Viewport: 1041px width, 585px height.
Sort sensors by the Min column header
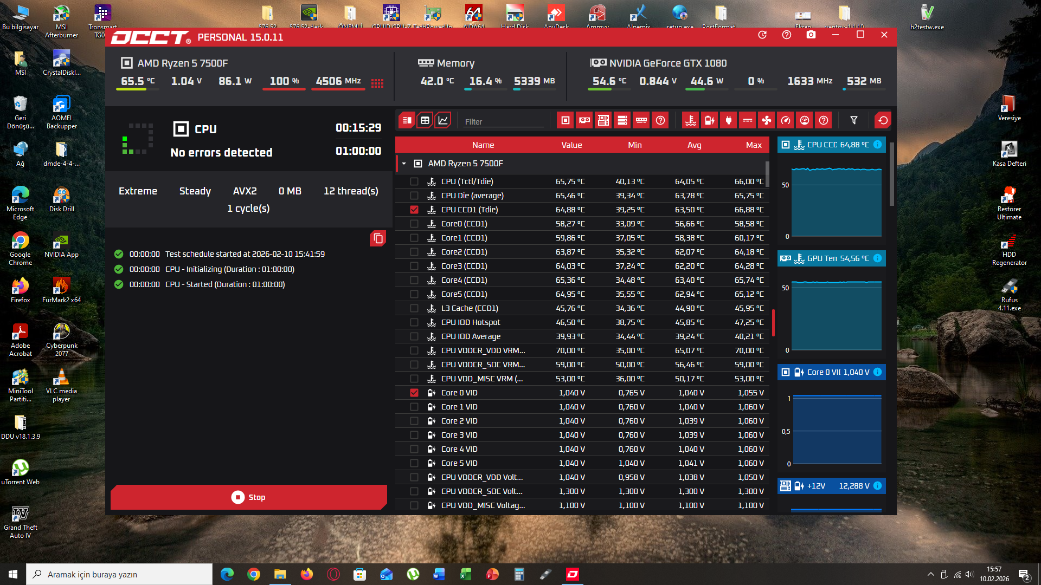pyautogui.click(x=634, y=145)
